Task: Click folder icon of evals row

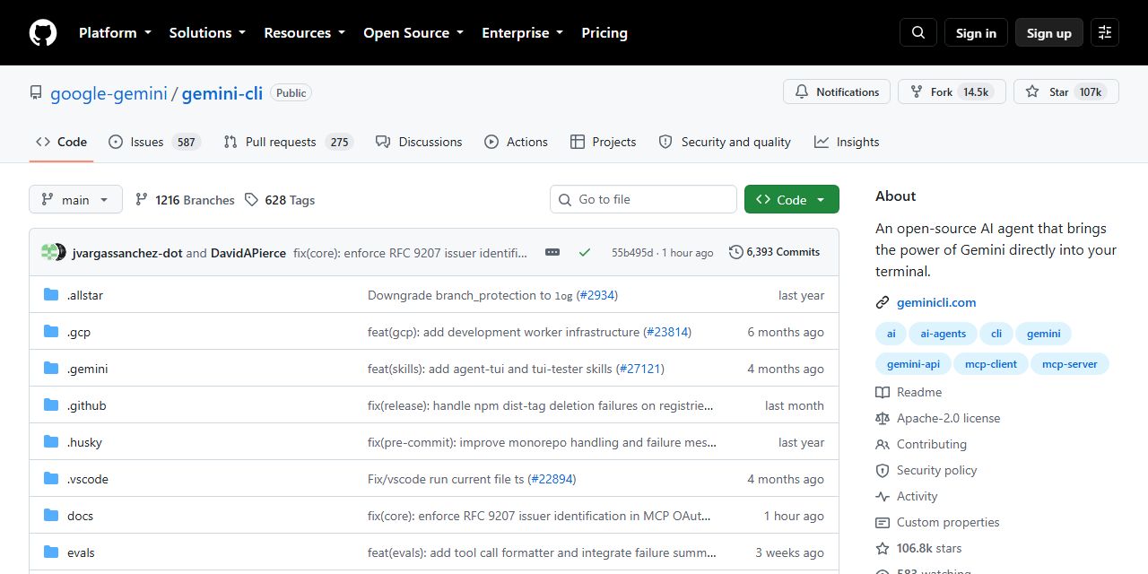Action: pyautogui.click(x=51, y=552)
